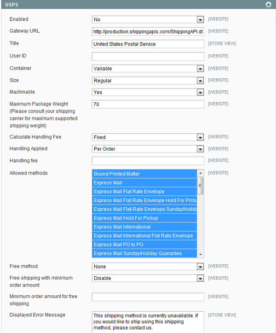
Task: Select Express Mail Flat Rate Envelope Hold For Pickup
Action: pyautogui.click(x=144, y=200)
